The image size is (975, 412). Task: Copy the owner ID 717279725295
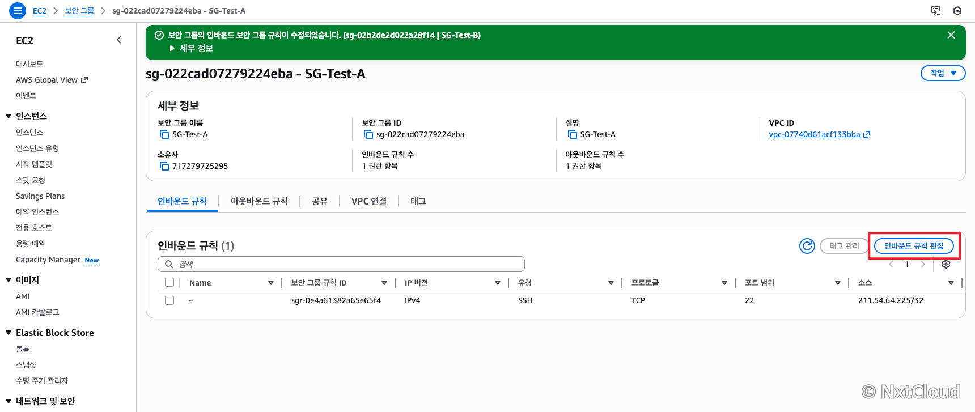[164, 166]
